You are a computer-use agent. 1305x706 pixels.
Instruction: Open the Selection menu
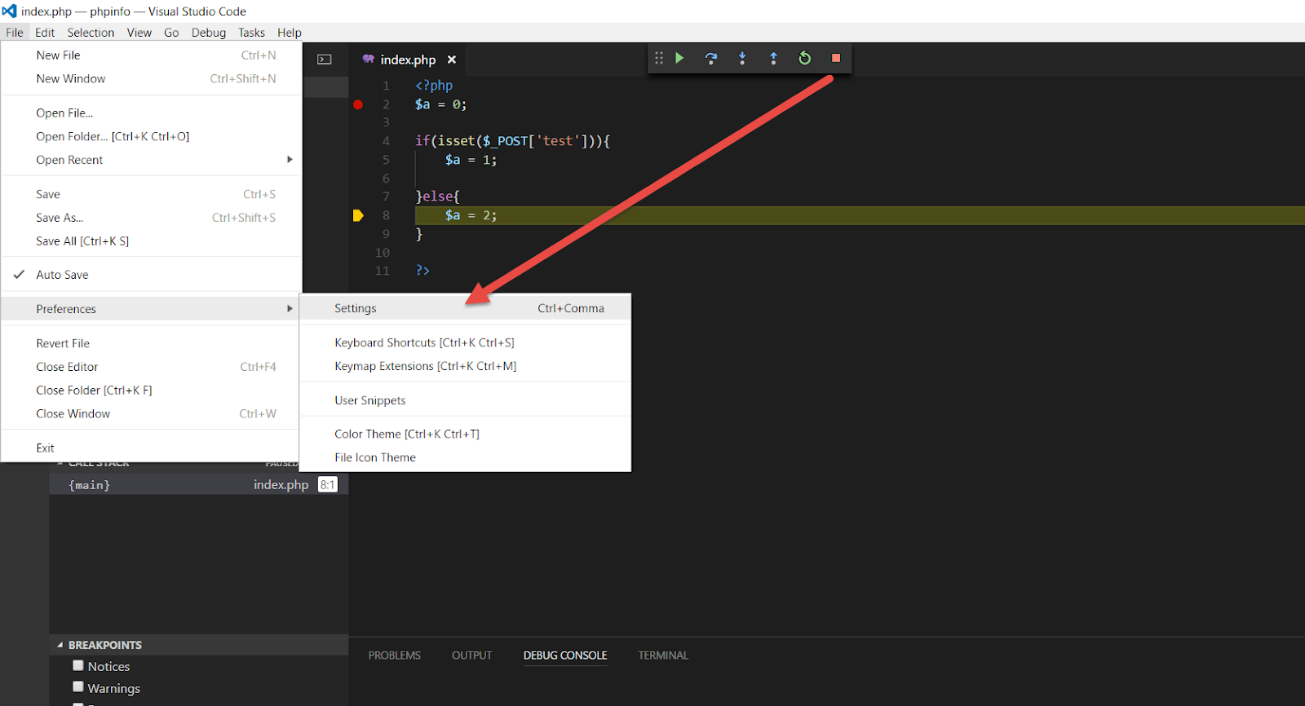91,33
